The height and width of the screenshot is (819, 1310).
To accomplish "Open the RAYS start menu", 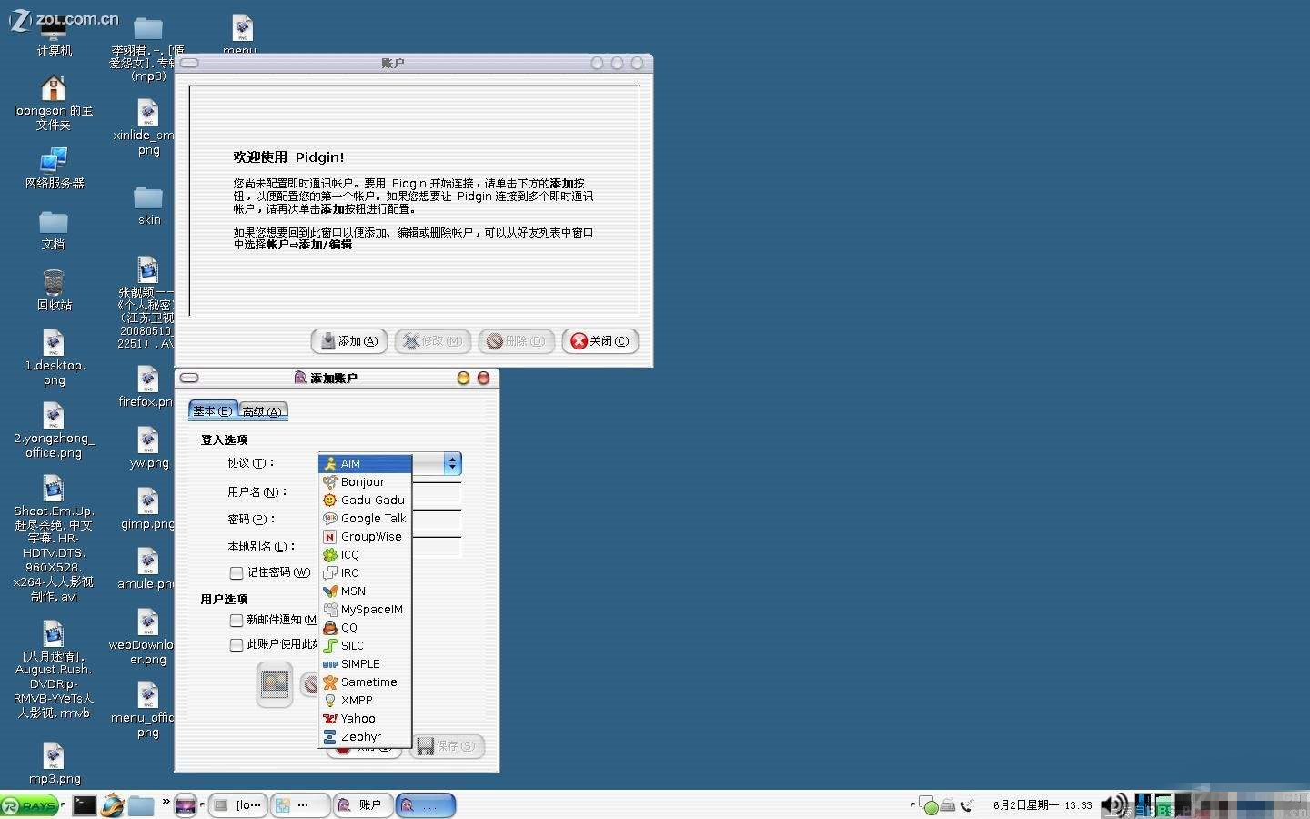I will pos(30,805).
